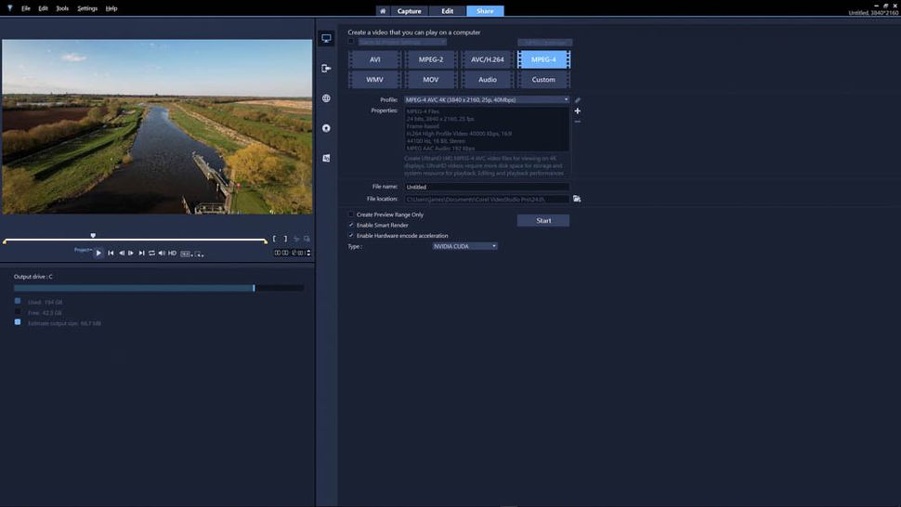Click the river preview video frame
This screenshot has height=507, width=901.
tap(157, 127)
